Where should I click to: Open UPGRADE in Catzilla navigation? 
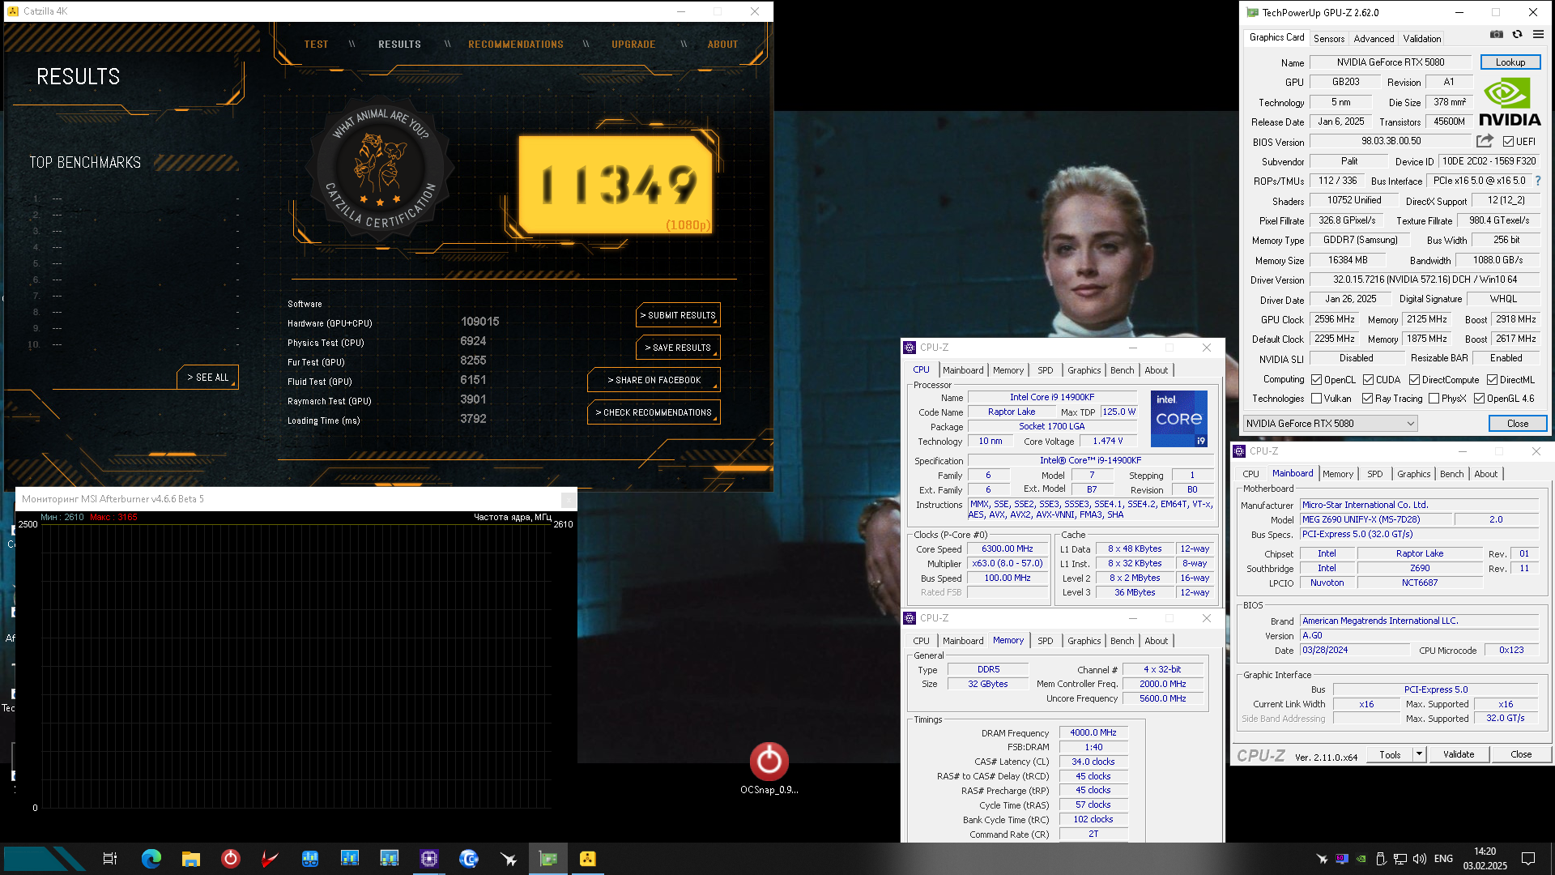click(x=633, y=45)
